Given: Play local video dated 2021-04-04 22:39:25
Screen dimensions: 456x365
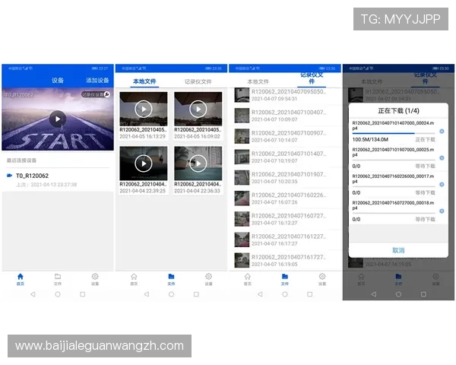Looking at the screenshot, I should click(144, 163).
